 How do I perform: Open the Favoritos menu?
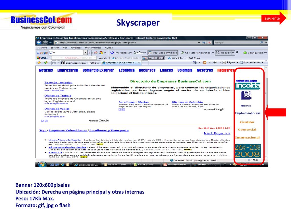(76, 48)
